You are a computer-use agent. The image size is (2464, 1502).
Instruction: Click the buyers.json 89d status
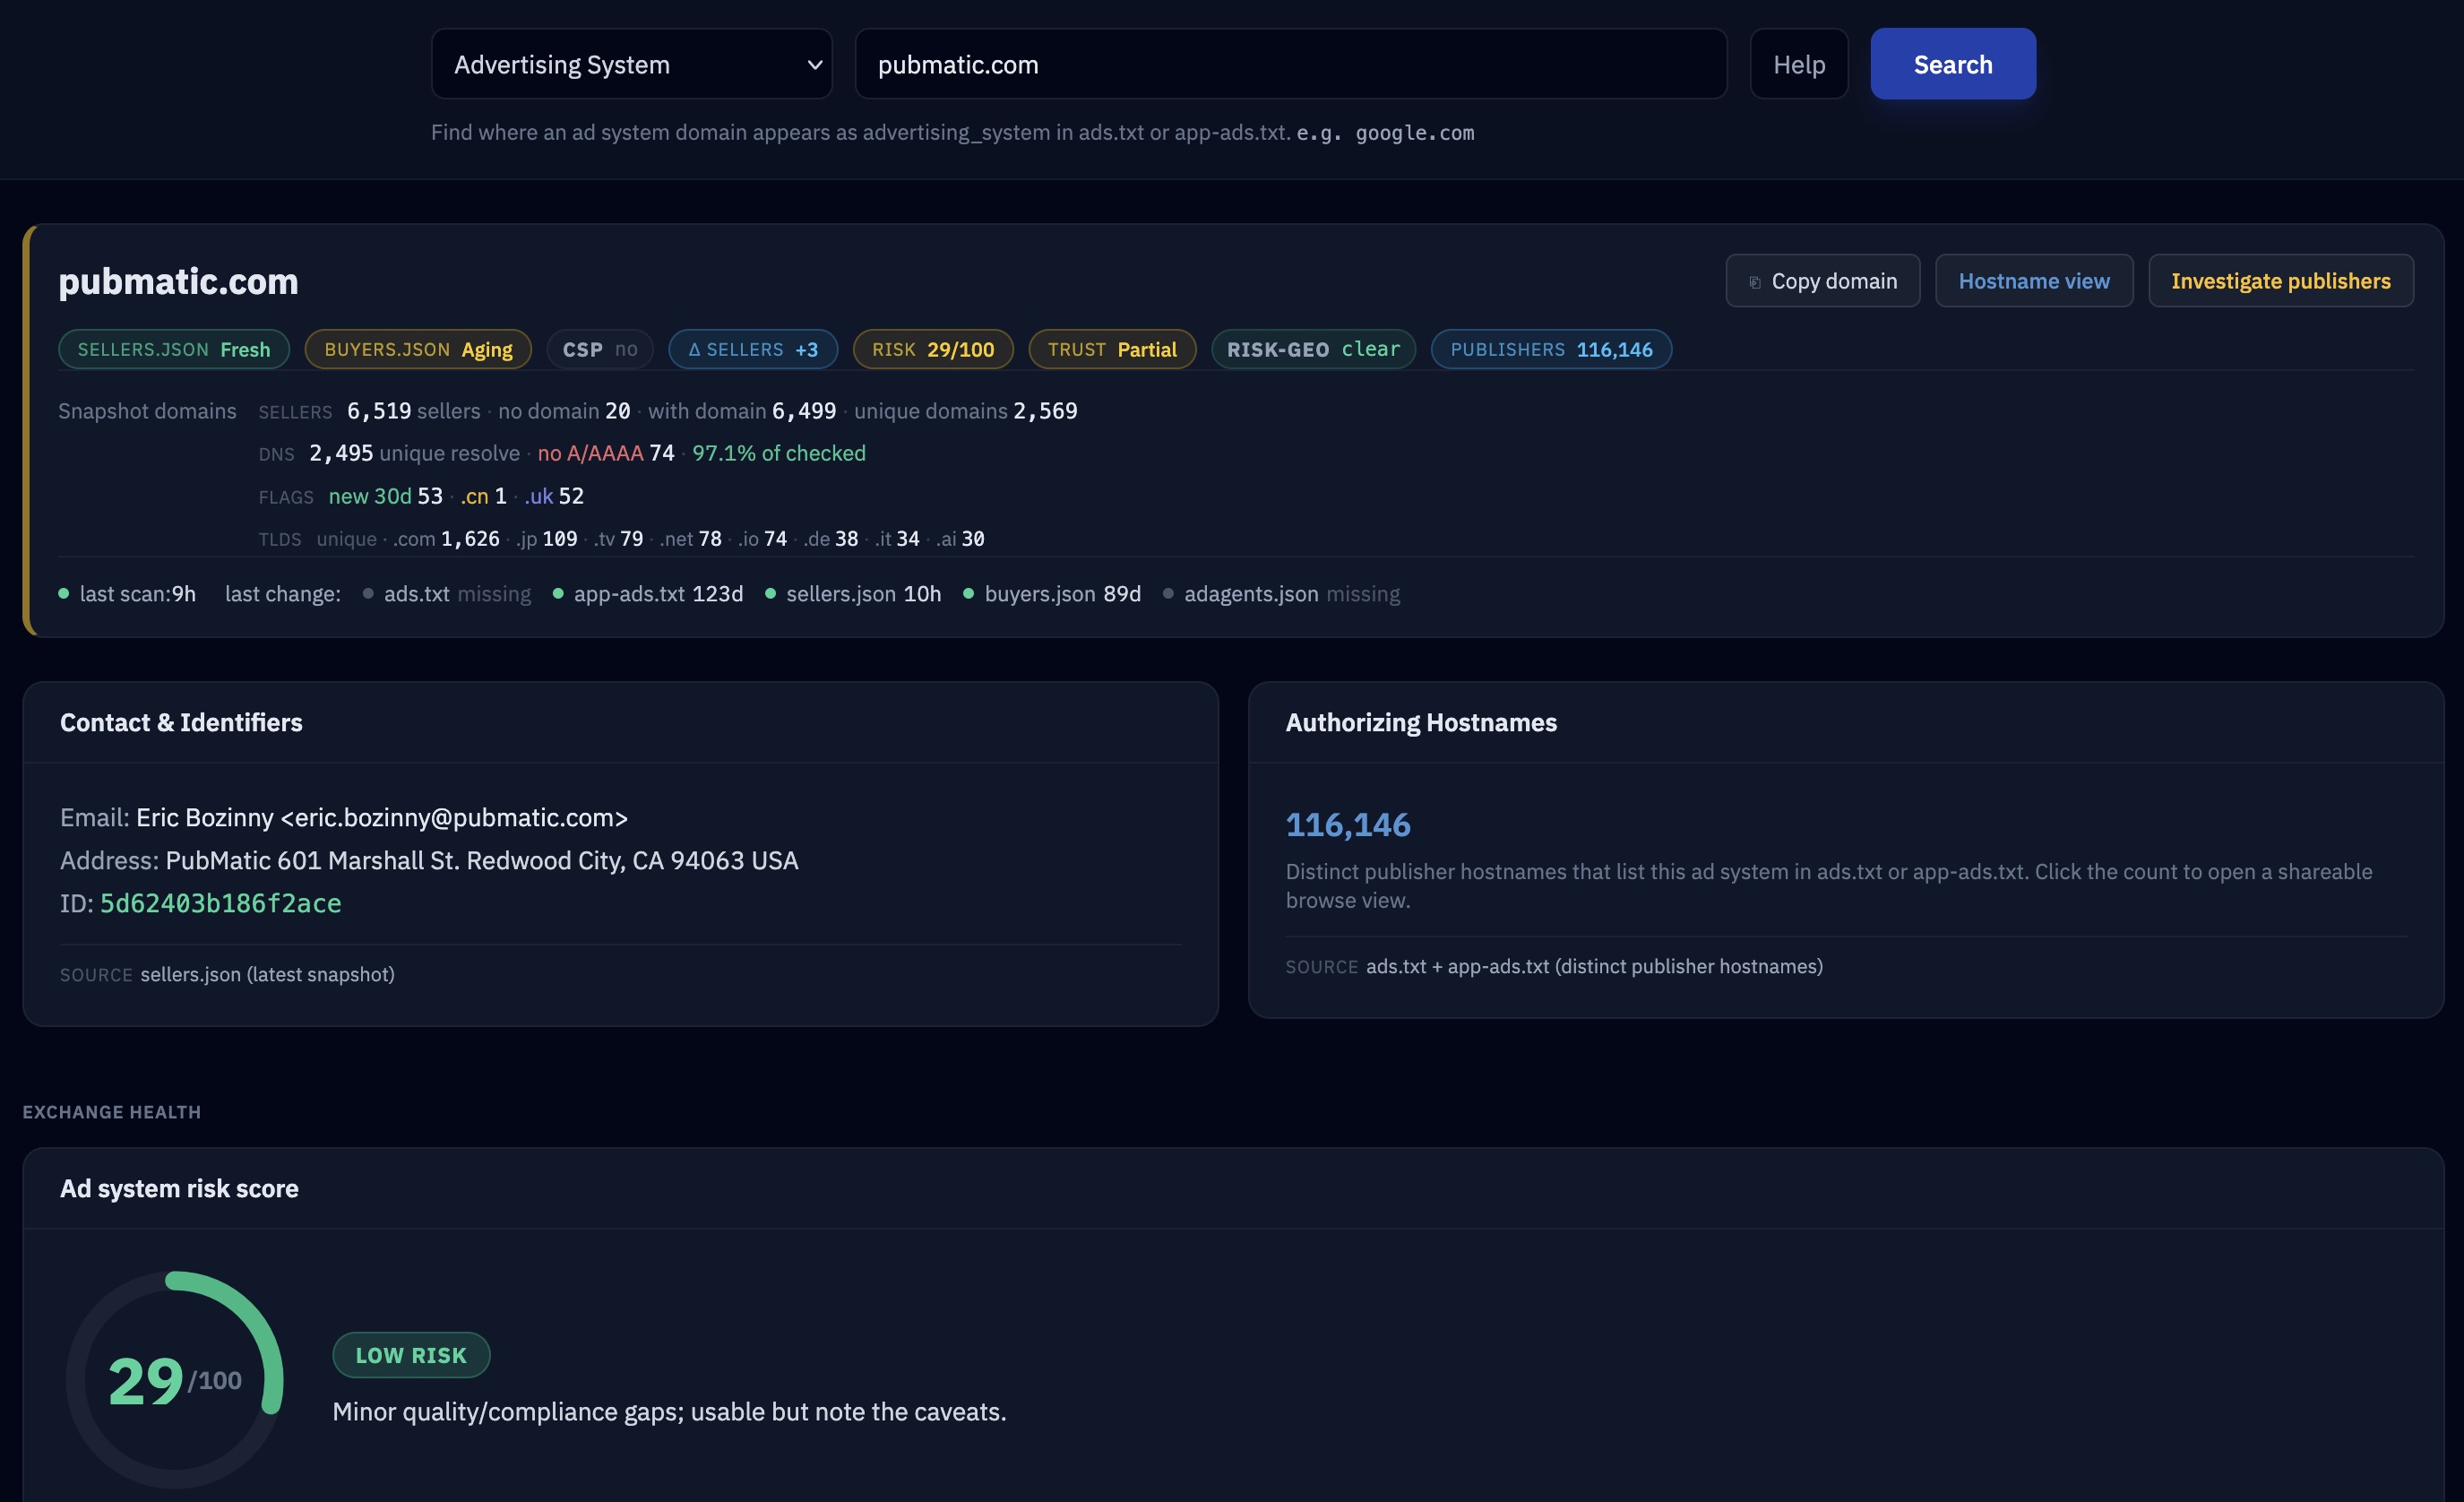tap(1052, 594)
